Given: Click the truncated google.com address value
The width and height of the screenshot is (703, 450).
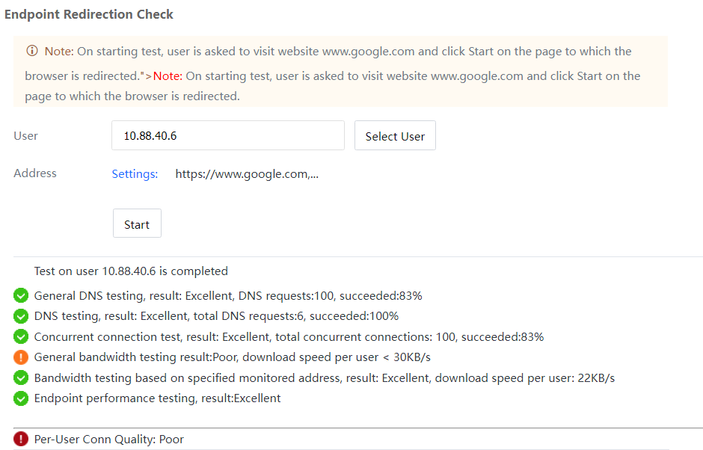Looking at the screenshot, I should [247, 174].
